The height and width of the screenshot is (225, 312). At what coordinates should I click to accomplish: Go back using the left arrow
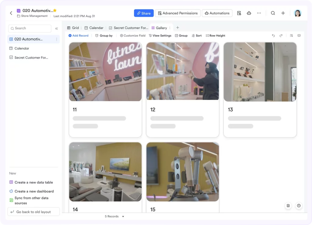point(11,13)
